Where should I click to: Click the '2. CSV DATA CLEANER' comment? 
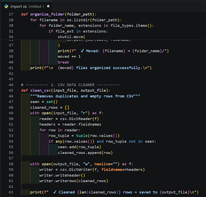pyautogui.click(x=70, y=85)
